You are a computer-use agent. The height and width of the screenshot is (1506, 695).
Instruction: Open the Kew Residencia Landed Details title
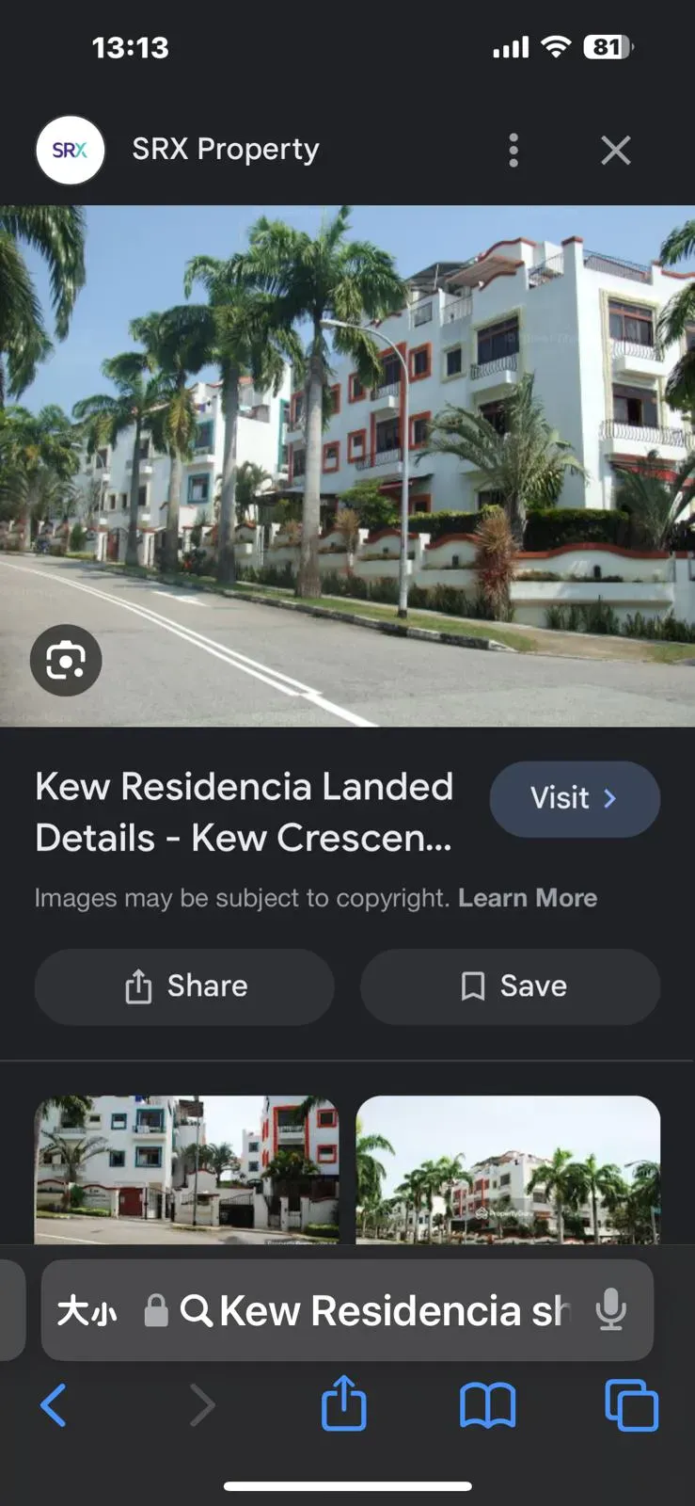(245, 811)
